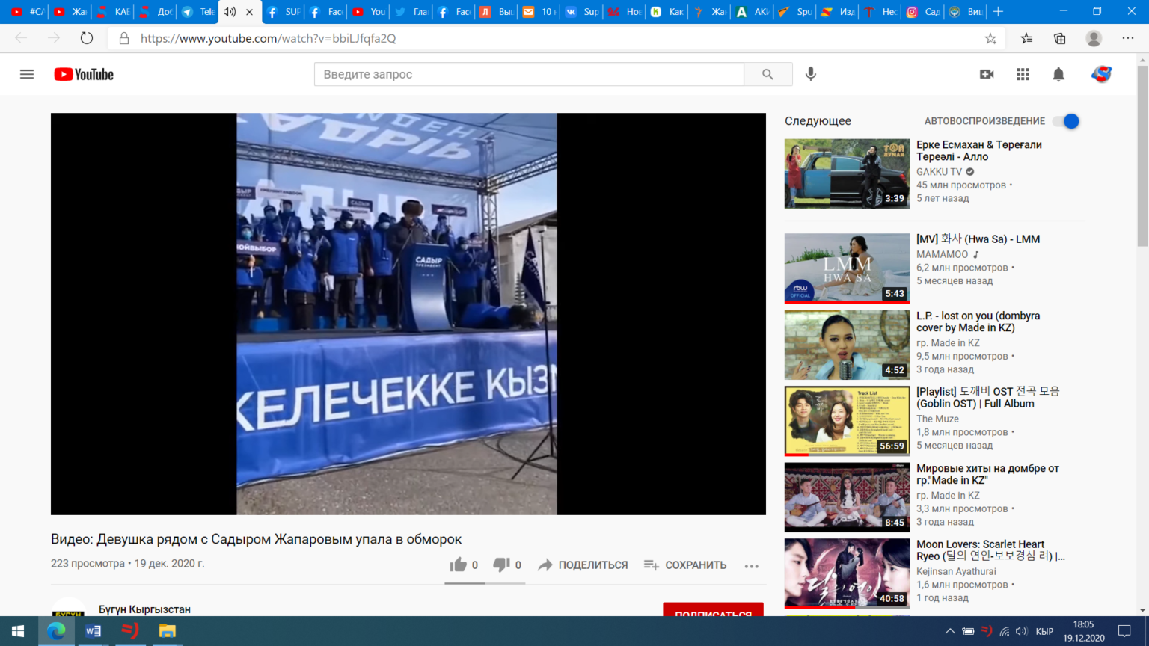This screenshot has height=646, width=1149.
Task: Open the YouTube apps grid
Action: (x=1023, y=74)
